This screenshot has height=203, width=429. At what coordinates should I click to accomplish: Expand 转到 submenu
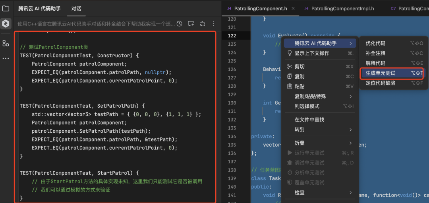[x=320, y=130]
